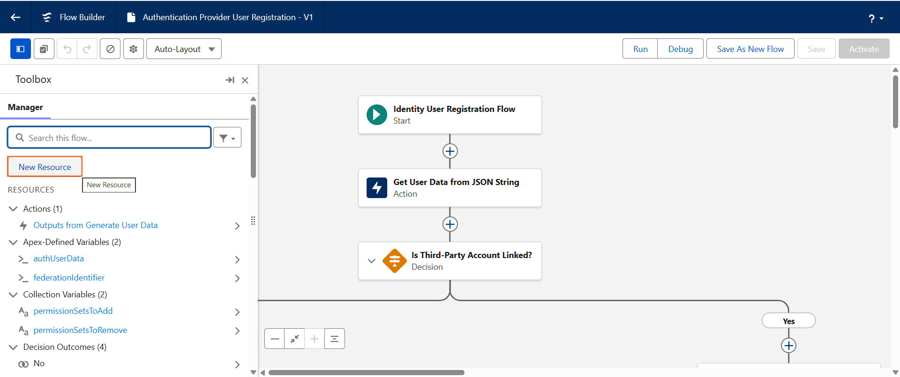Collapse Apex-Defined Variables (2) section

click(x=13, y=242)
